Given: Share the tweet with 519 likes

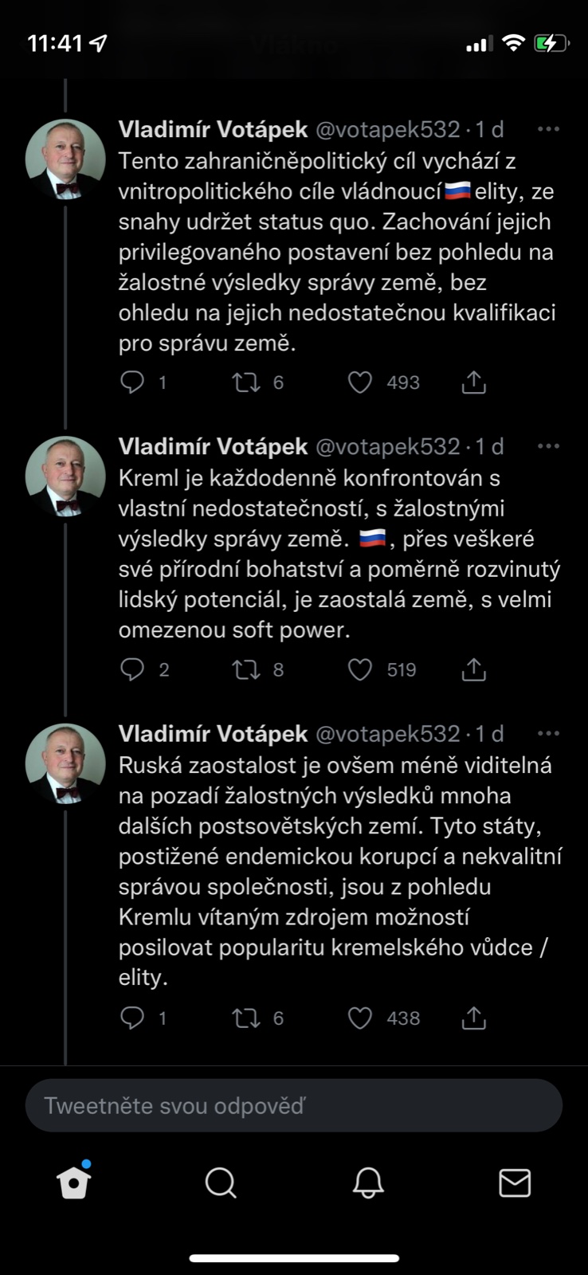Looking at the screenshot, I should [474, 669].
